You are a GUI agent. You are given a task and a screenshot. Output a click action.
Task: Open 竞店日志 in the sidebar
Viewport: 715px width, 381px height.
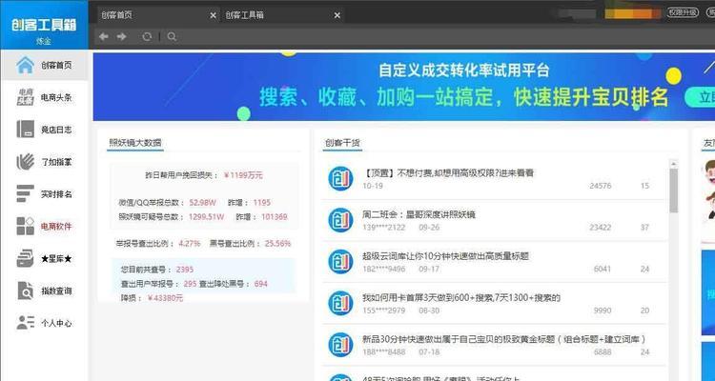coord(44,130)
